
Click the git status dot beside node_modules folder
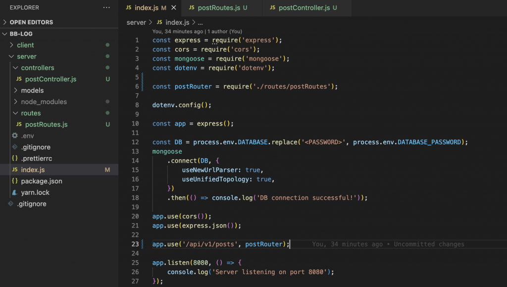pos(107,102)
